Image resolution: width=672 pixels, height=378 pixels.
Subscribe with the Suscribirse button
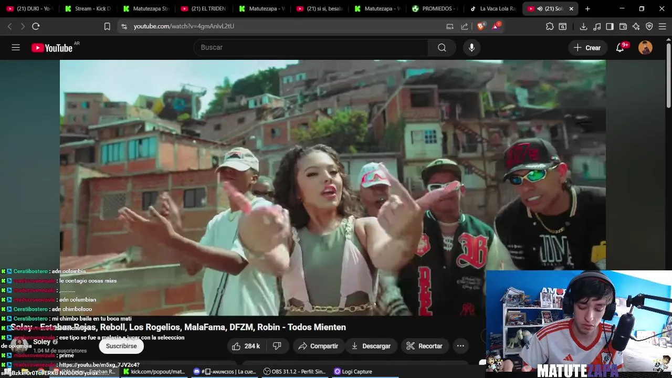coord(121,346)
